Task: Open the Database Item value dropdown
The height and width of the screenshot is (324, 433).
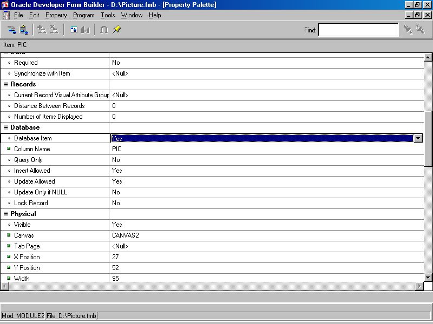Action: point(418,138)
